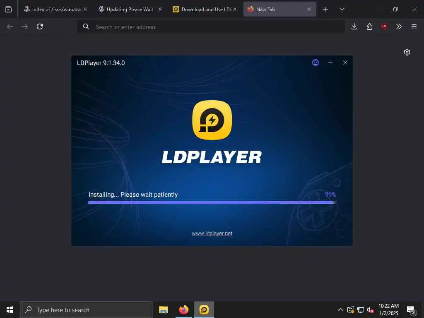Expand the list all tabs dropdown

pos(342,9)
